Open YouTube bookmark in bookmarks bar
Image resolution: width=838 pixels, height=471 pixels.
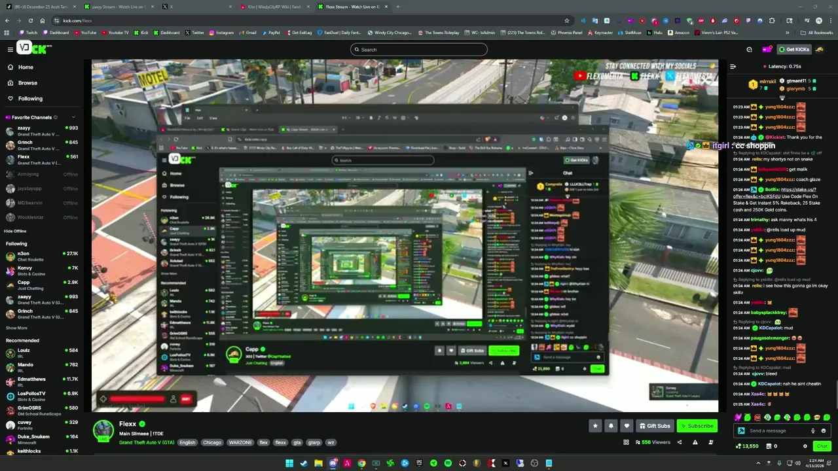tap(85, 32)
